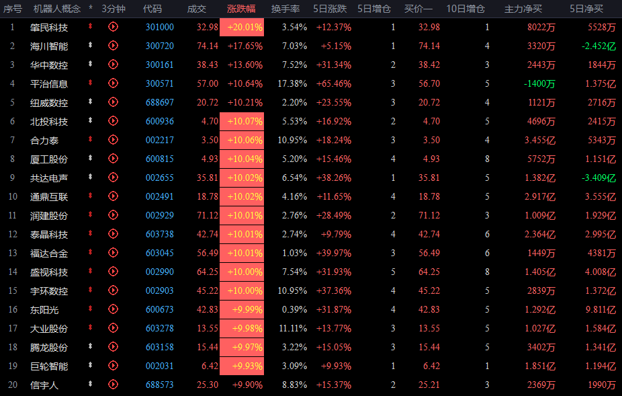622x396 pixels.
Task: Sort by 主力净买 column header
Action: (x=523, y=9)
